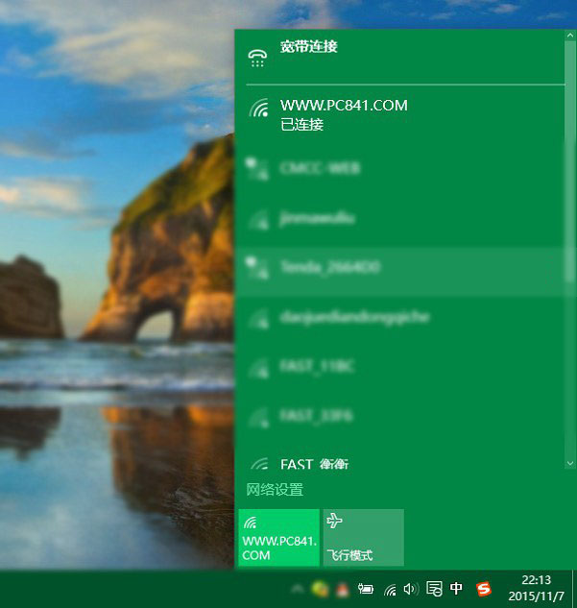The width and height of the screenshot is (577, 608).
Task: Select the connected WWW.PC841.COM network
Action: pyautogui.click(x=399, y=114)
